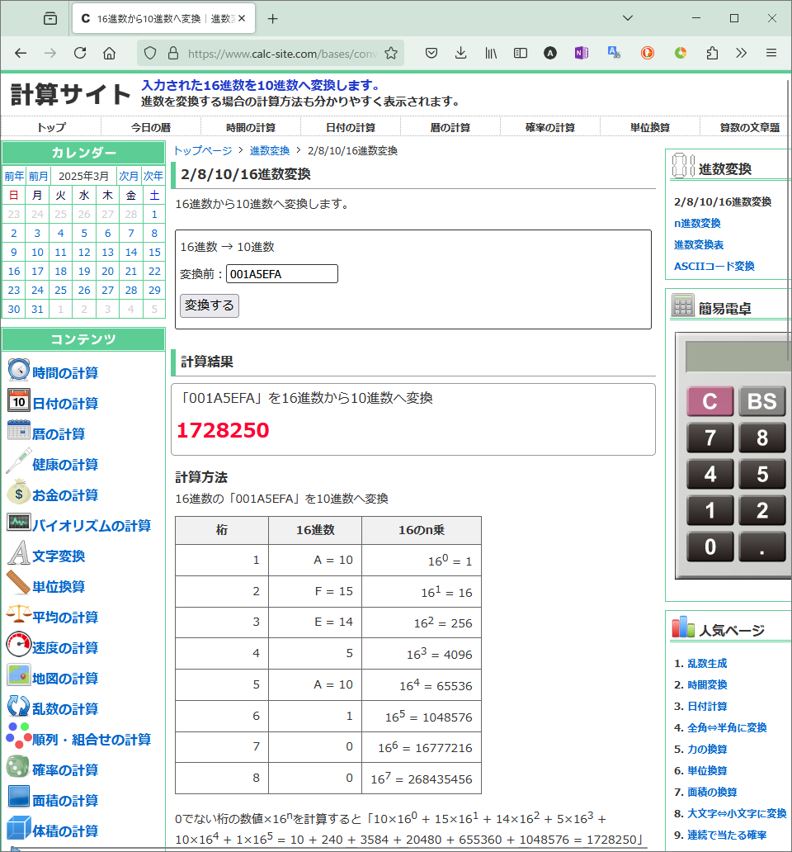Click the calendar icon for 日付の計算
The width and height of the screenshot is (792, 852).
[18, 400]
